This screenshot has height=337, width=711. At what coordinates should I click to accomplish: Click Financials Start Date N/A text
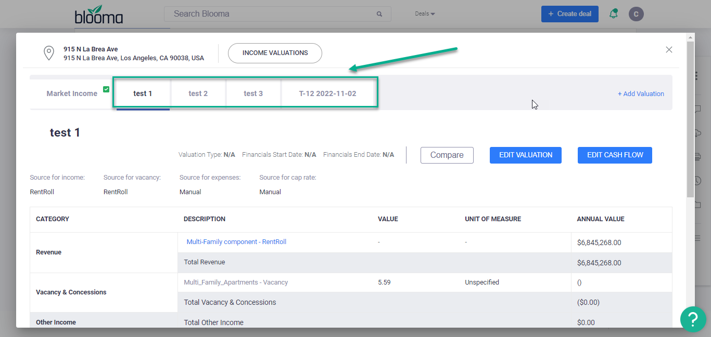[x=279, y=155]
